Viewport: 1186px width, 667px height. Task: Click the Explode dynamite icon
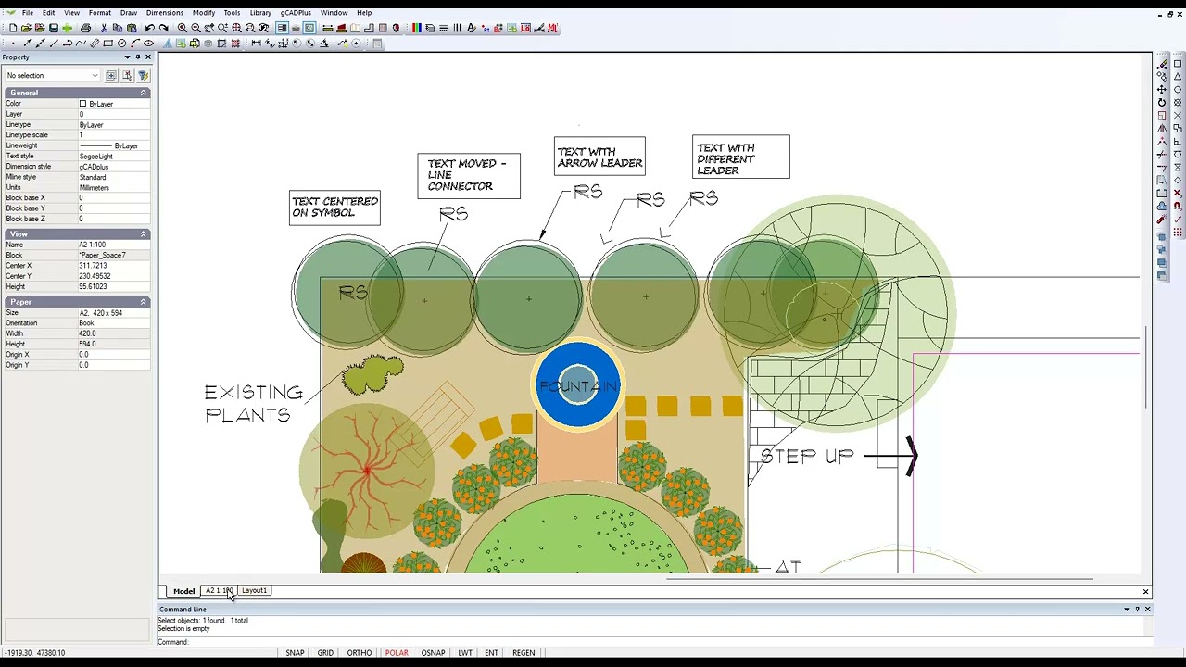point(1162,219)
